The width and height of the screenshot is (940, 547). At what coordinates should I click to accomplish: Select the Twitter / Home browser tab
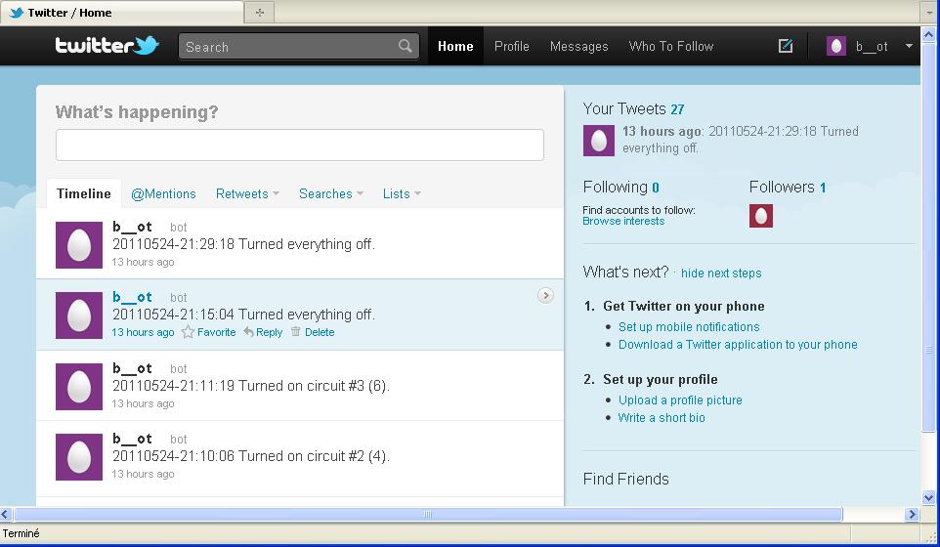click(122, 13)
